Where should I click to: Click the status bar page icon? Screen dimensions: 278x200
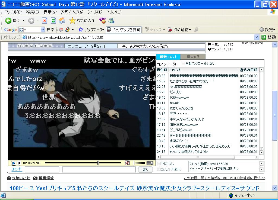(x=3, y=195)
